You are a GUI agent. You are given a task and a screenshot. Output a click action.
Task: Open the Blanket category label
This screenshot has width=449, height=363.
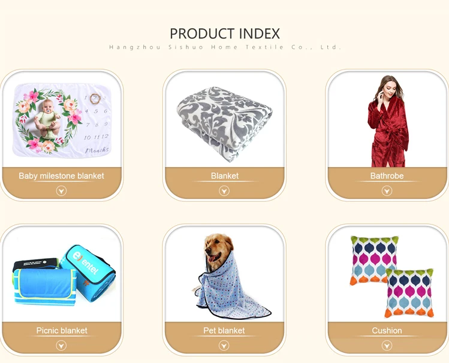click(x=224, y=176)
